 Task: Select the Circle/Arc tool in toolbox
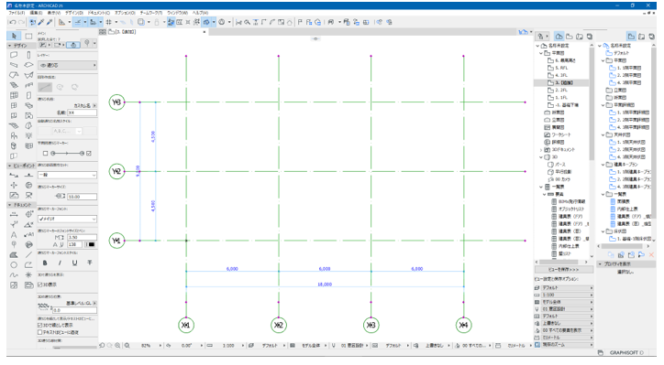click(14, 265)
